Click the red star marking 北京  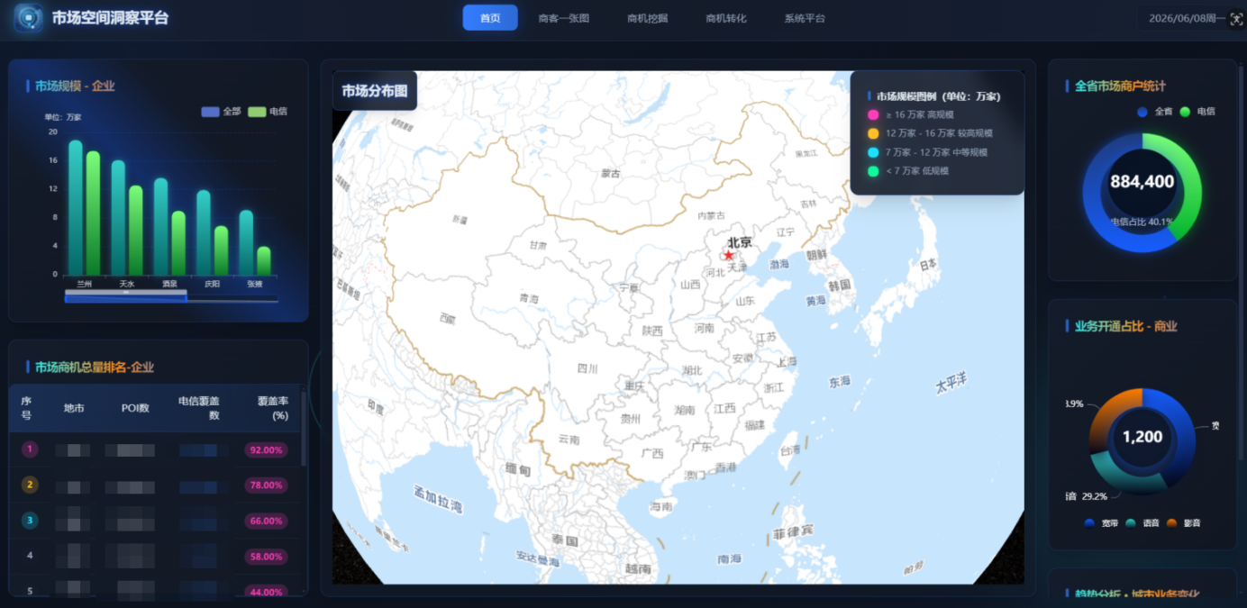pyautogui.click(x=729, y=256)
